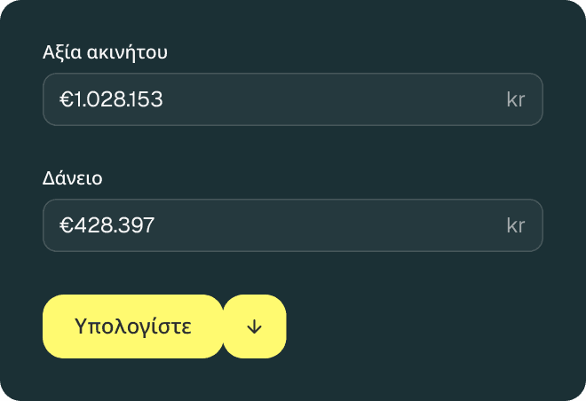Select the Αξία ακινήτου label
The height and width of the screenshot is (401, 586).
pyautogui.click(x=106, y=51)
